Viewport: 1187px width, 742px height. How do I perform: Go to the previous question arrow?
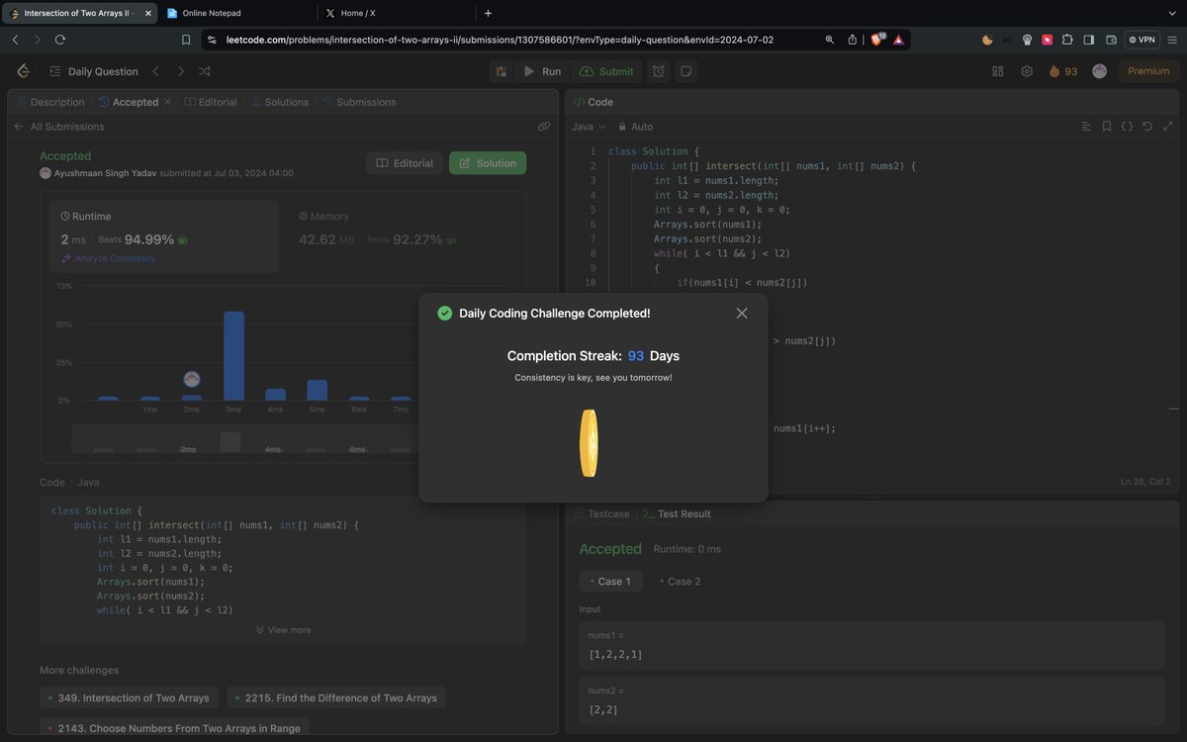tap(155, 71)
